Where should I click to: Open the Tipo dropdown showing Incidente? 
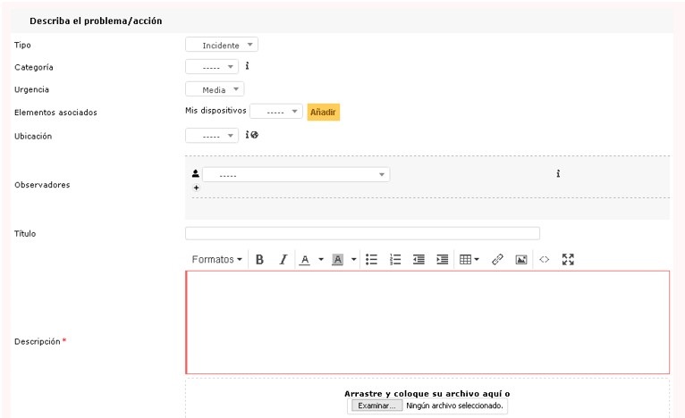tap(222, 44)
